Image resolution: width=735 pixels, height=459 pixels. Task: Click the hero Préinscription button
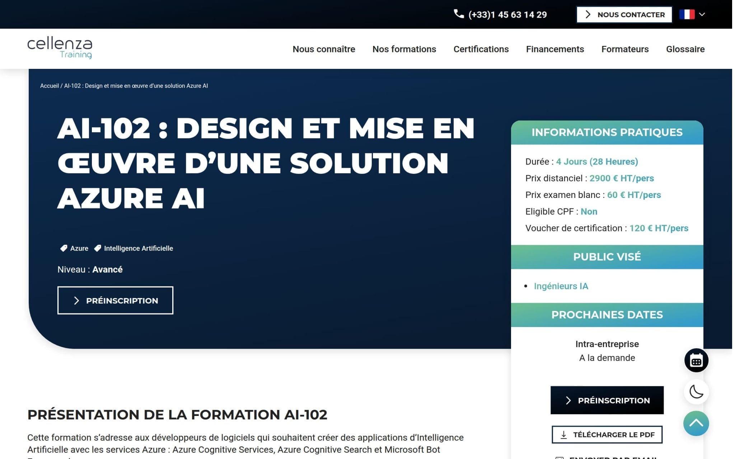pos(115,301)
